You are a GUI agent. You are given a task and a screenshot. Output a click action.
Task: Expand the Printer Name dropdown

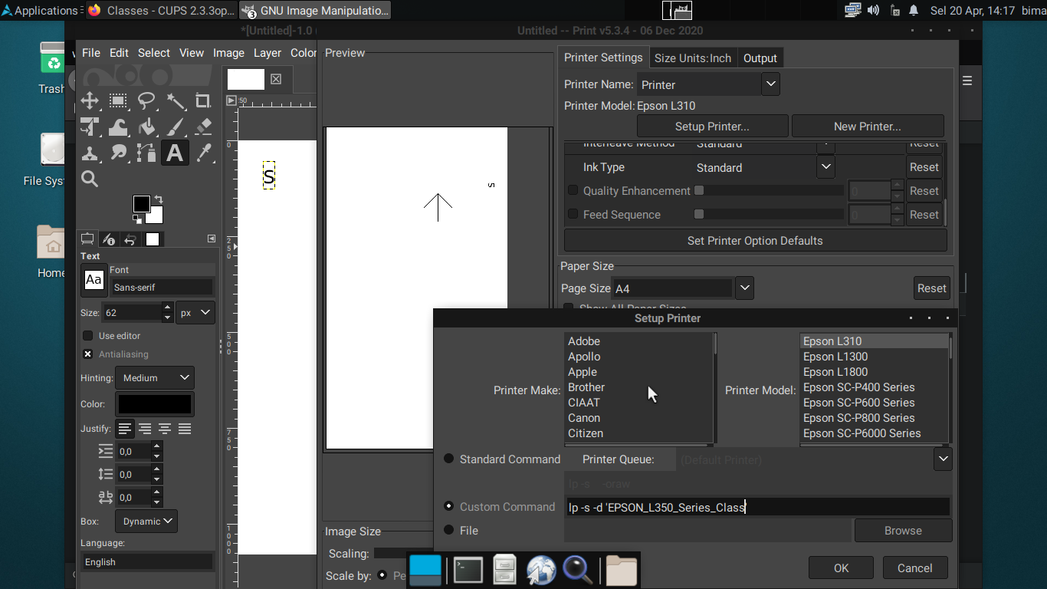tap(770, 84)
